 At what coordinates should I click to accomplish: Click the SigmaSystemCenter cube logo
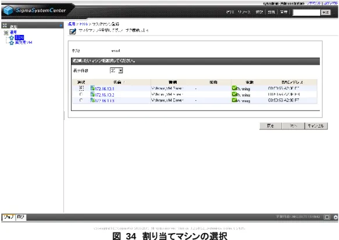click(x=8, y=10)
